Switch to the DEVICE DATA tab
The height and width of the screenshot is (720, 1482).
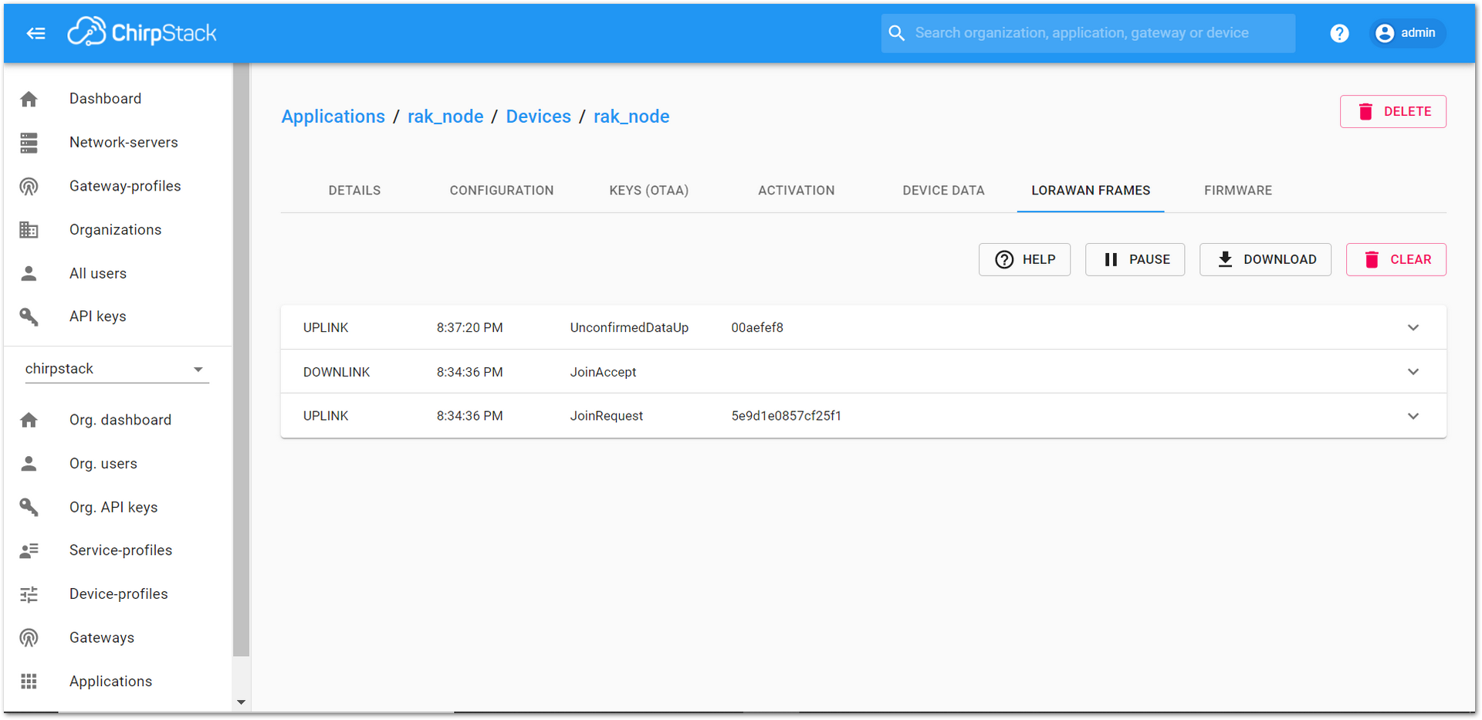pyautogui.click(x=943, y=191)
